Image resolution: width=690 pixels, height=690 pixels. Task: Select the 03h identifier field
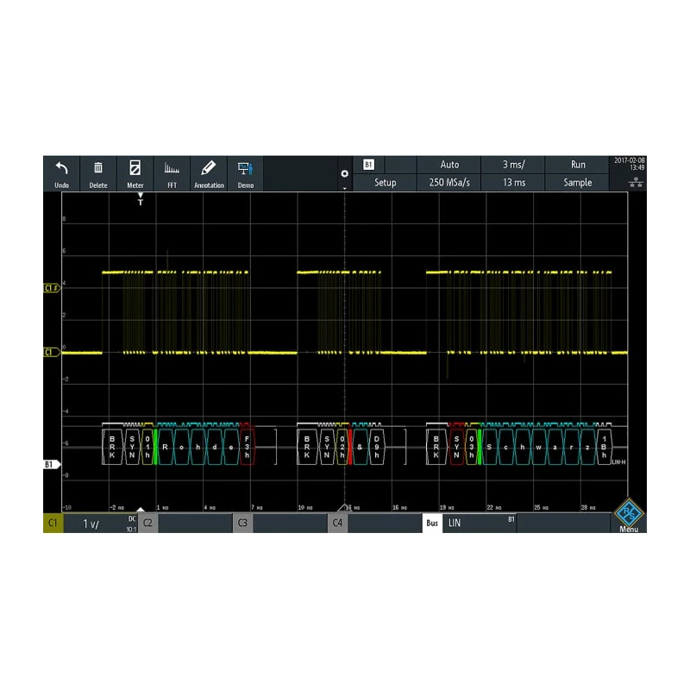[x=471, y=447]
